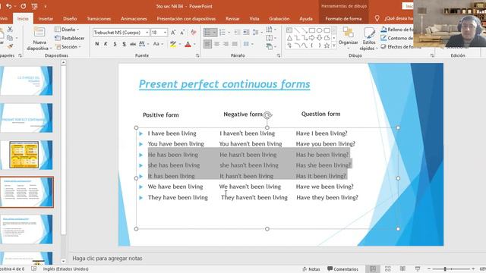Click the increase font size icon

173,32
